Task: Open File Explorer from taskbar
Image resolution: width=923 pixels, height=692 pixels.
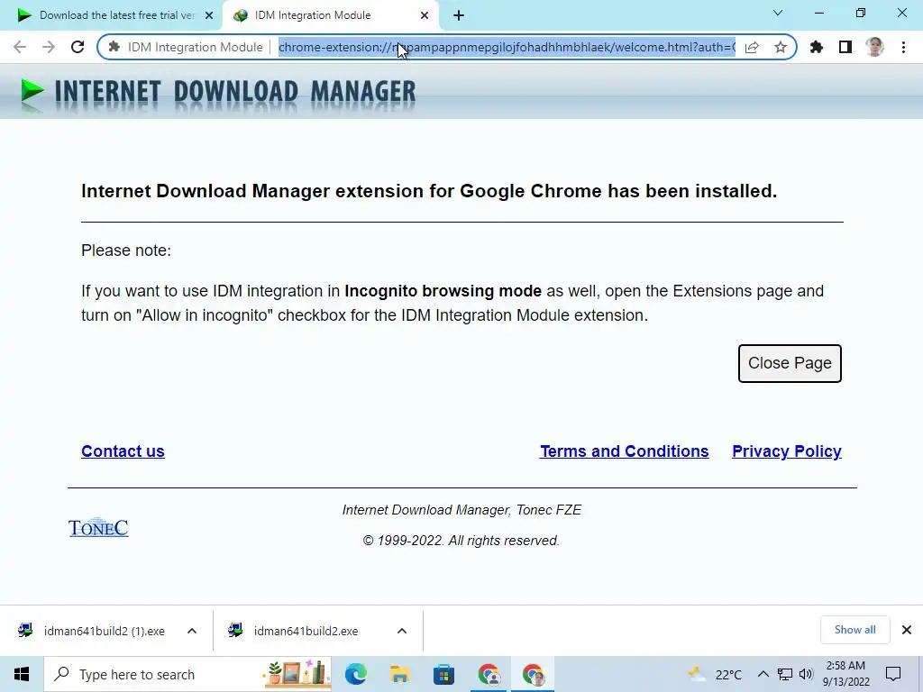Action: (399, 674)
